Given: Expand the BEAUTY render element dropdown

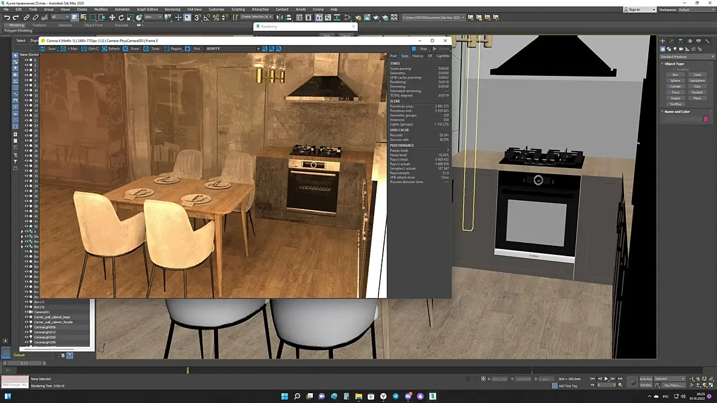Looking at the screenshot, I should (258, 49).
